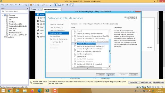
Task: Check Servicios de impresión y documentos
Action: coord(75,51)
